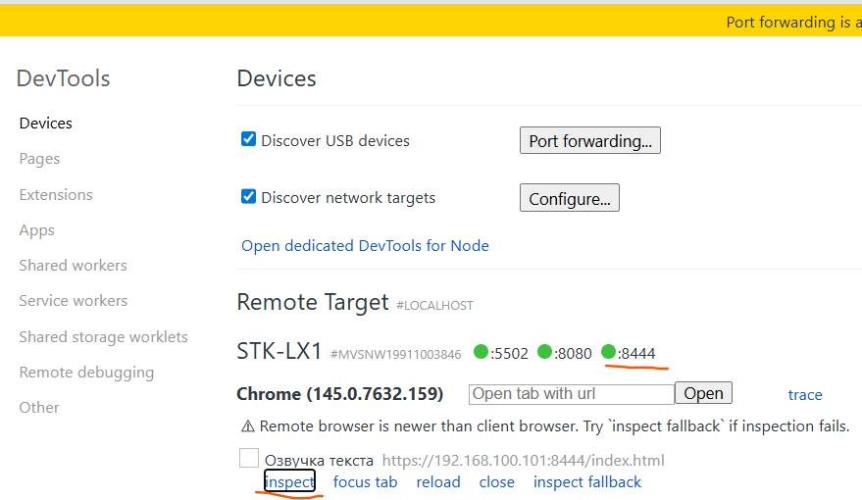Switch to Extensions in the sidebar
This screenshot has width=862, height=500.
pos(56,194)
